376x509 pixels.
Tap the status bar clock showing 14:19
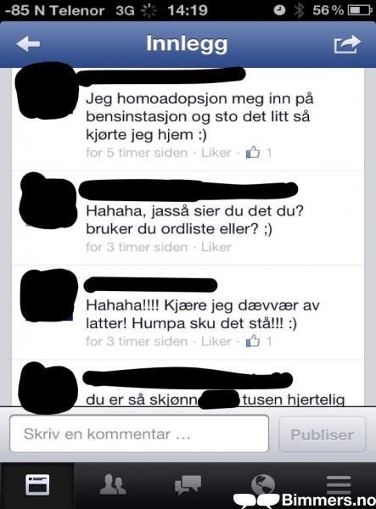tap(188, 10)
